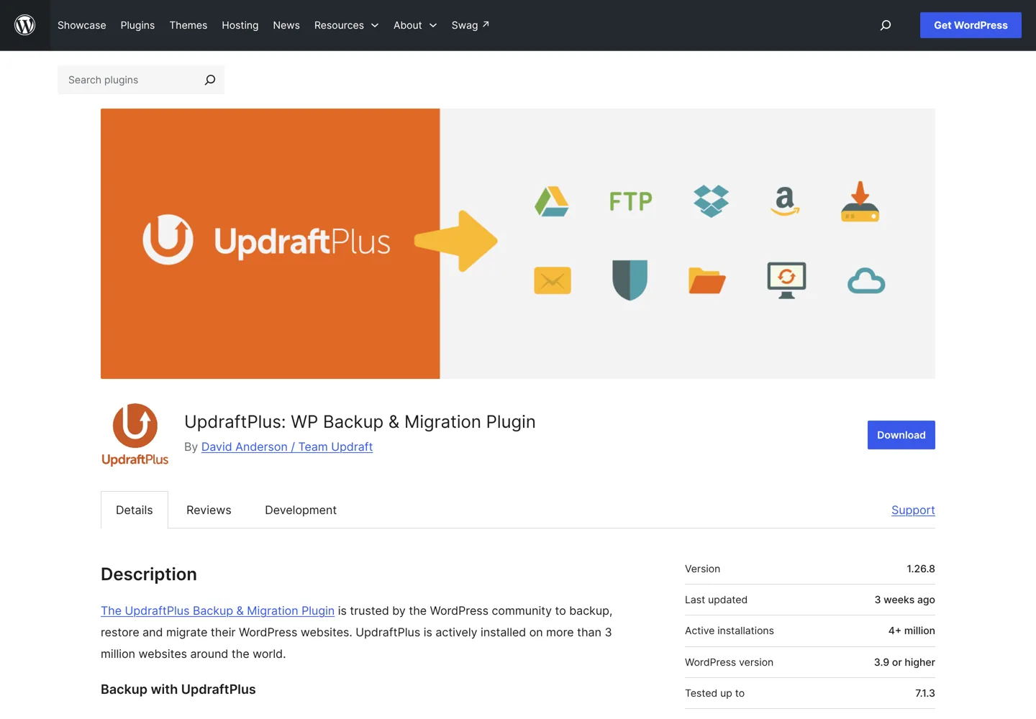
Task: Click the Get WordPress button
Action: coord(971,25)
